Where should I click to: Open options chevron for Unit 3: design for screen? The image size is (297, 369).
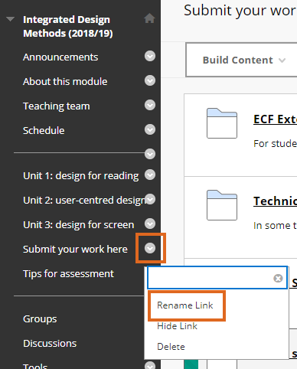pyautogui.click(x=150, y=224)
